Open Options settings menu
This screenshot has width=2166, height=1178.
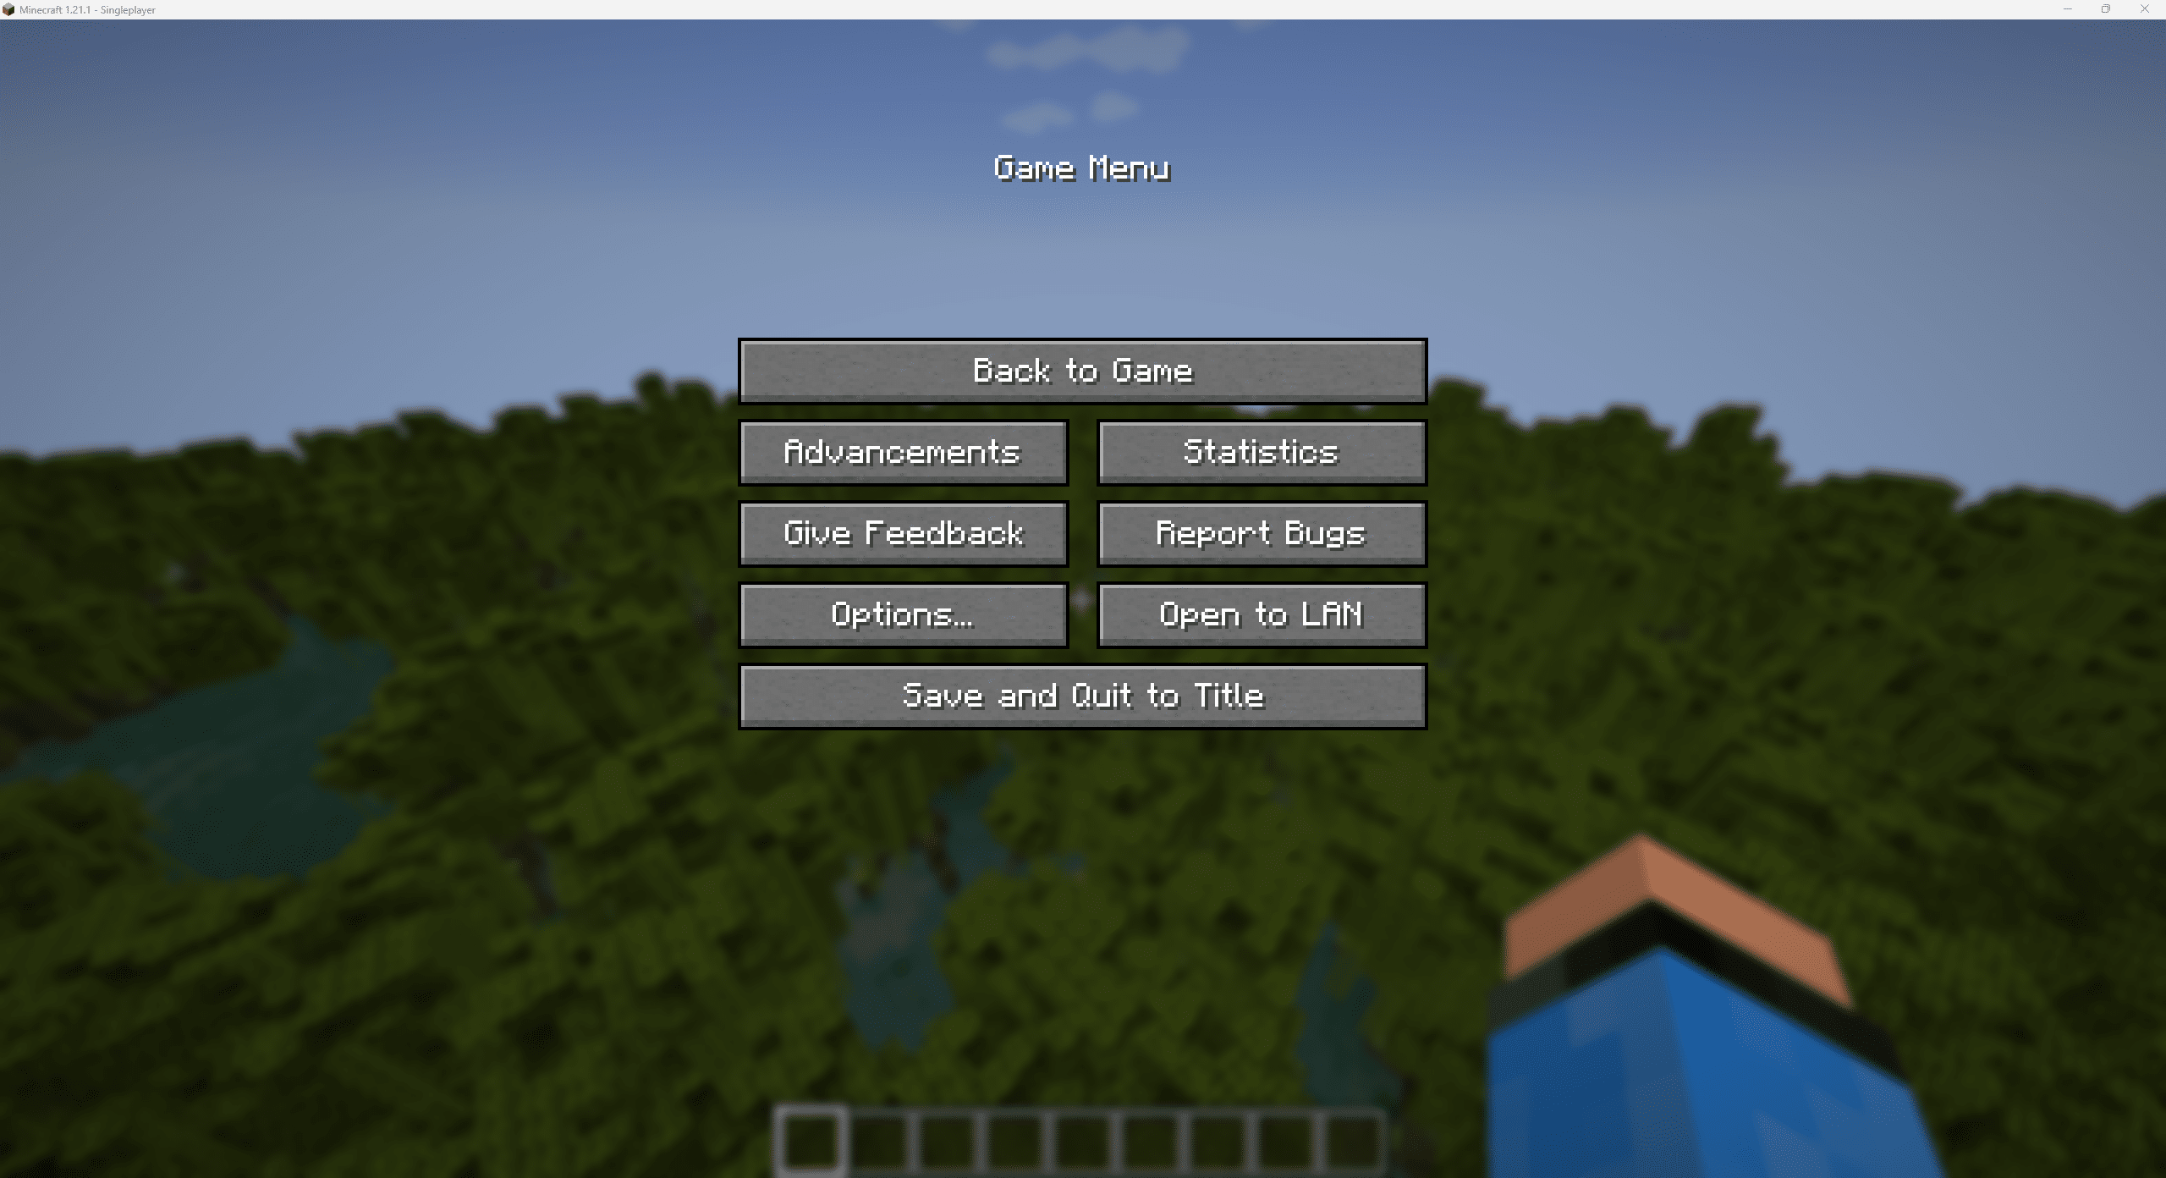902,612
